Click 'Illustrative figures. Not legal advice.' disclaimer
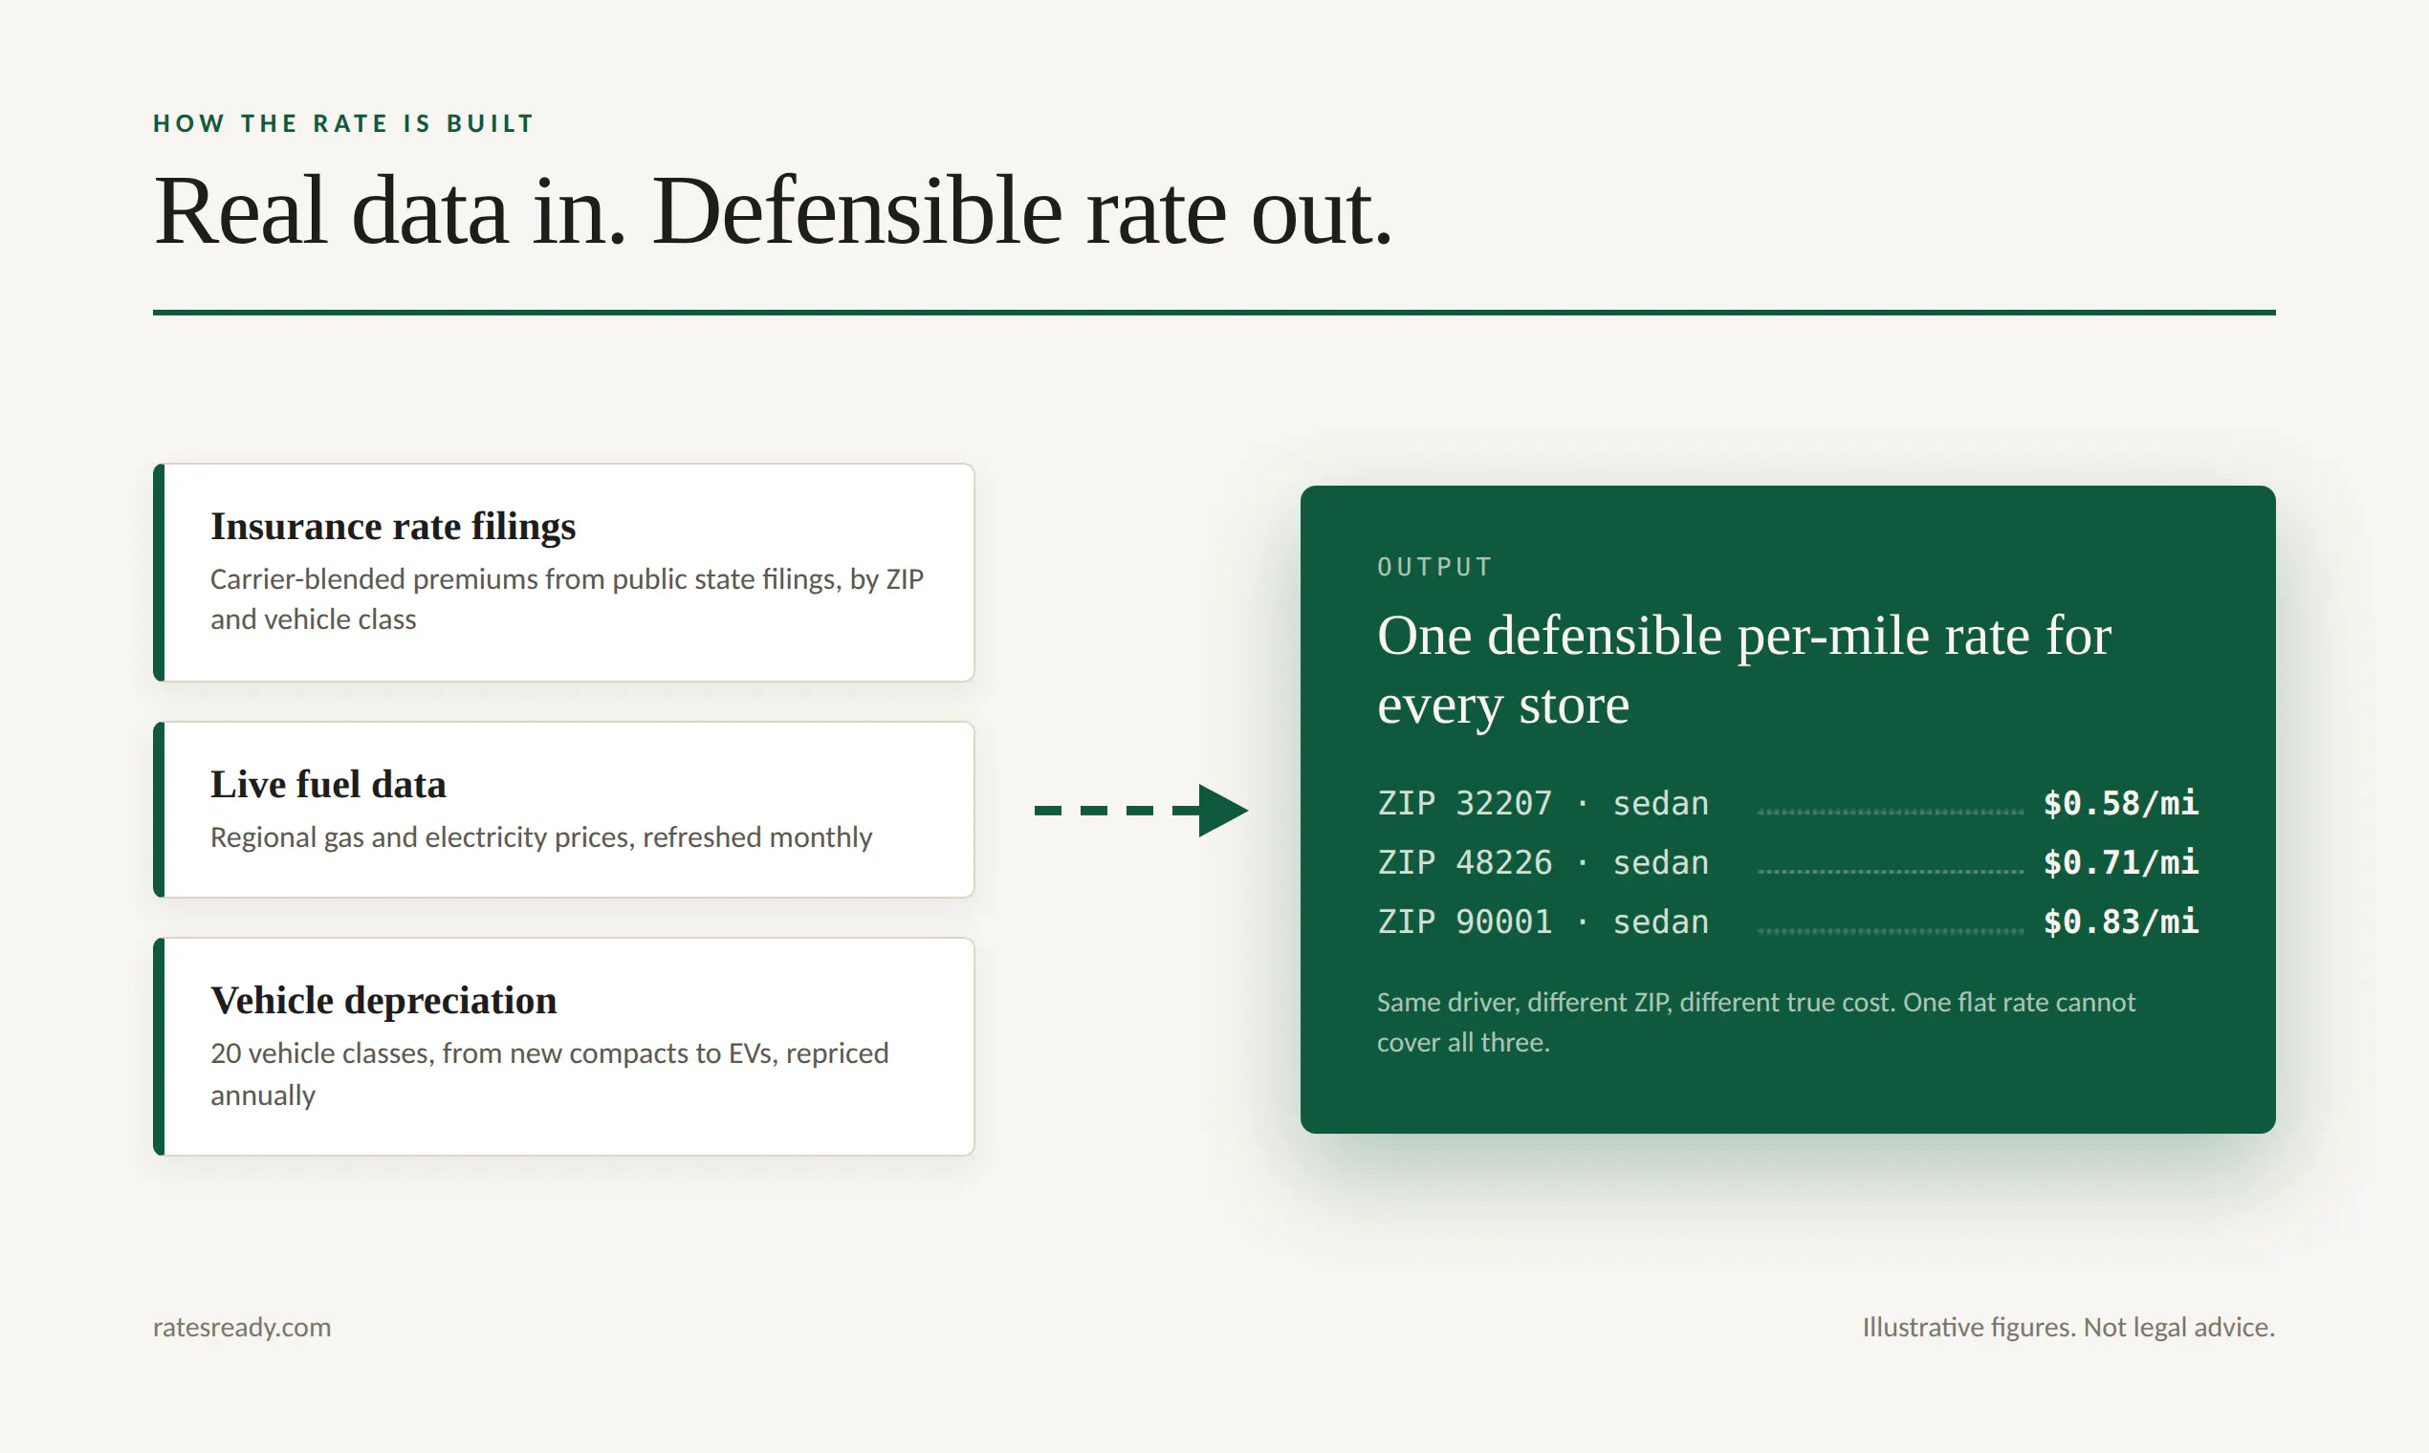 click(x=2068, y=1328)
